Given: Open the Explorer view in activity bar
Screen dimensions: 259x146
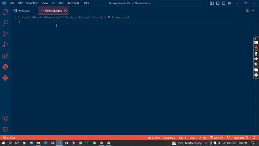Looking at the screenshot, I should pos(5,12).
